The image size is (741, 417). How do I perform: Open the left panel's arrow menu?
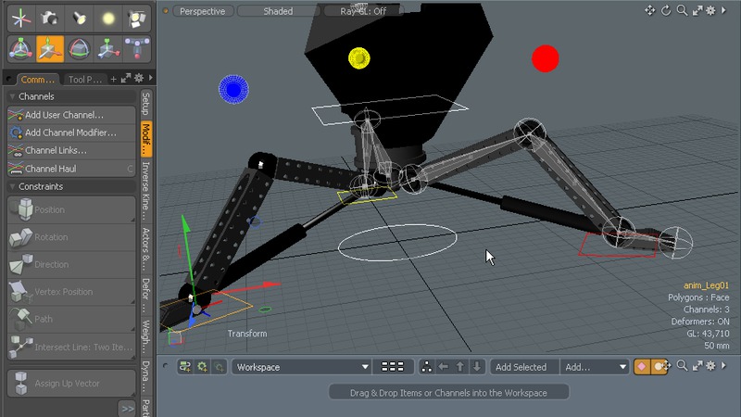[x=151, y=78]
